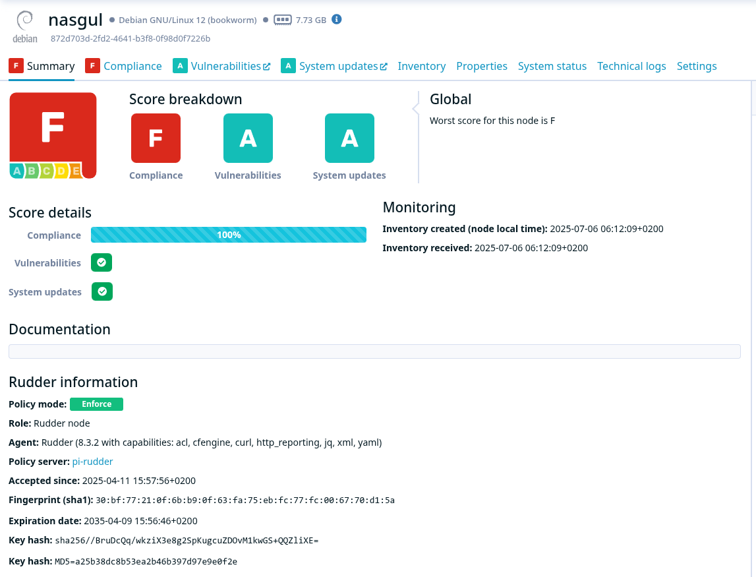The height and width of the screenshot is (577, 756).
Task: Click the Vulnerabilities A score tile
Action: click(x=248, y=138)
